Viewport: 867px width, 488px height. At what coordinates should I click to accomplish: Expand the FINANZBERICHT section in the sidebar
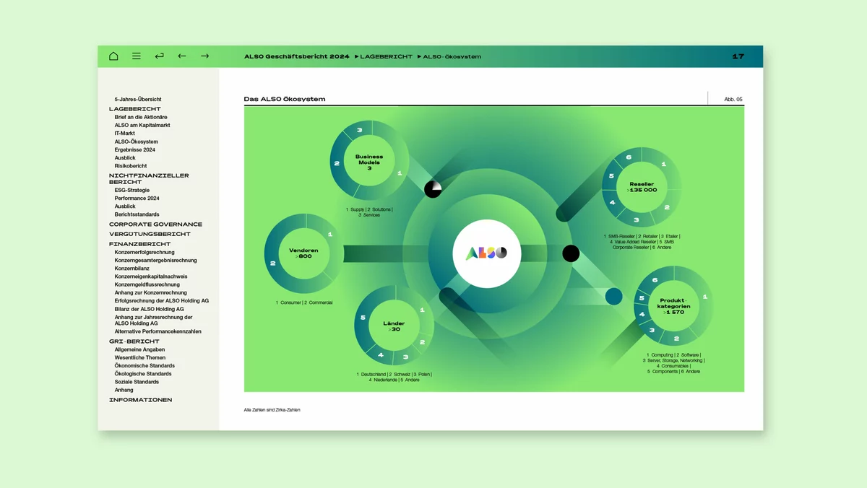pos(137,243)
